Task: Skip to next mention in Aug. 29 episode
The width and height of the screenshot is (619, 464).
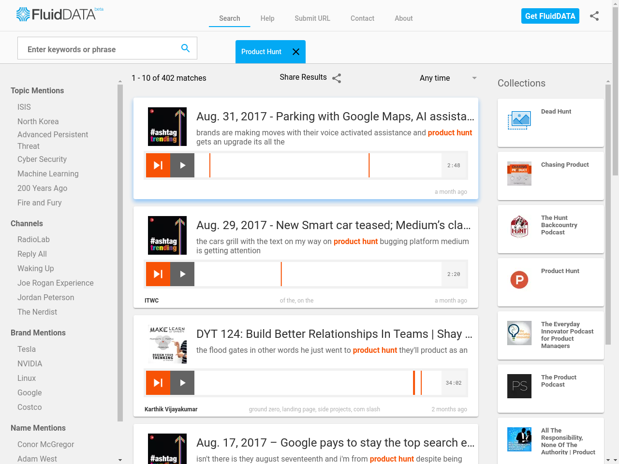Action: tap(158, 274)
